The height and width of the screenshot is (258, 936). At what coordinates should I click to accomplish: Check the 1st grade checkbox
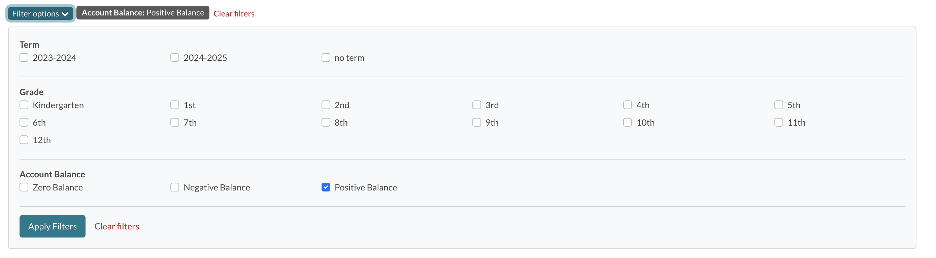tap(175, 105)
